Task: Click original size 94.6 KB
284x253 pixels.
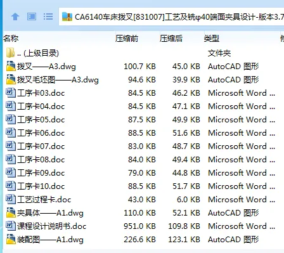Action: tap(142, 80)
